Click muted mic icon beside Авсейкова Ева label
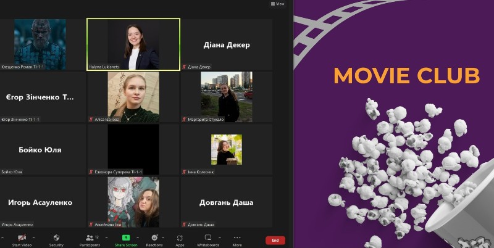This screenshot has height=248, width=494. click(91, 225)
